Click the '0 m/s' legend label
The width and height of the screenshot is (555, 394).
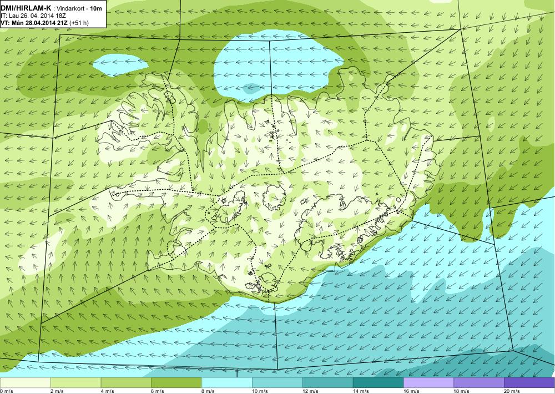pos(6,391)
